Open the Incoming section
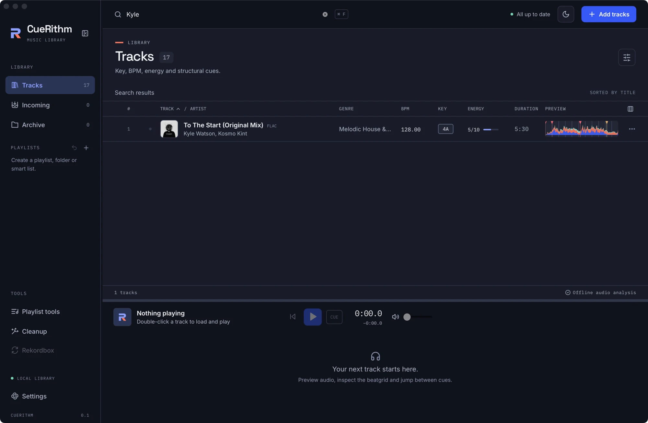Viewport: 648px width, 423px height. pos(50,105)
